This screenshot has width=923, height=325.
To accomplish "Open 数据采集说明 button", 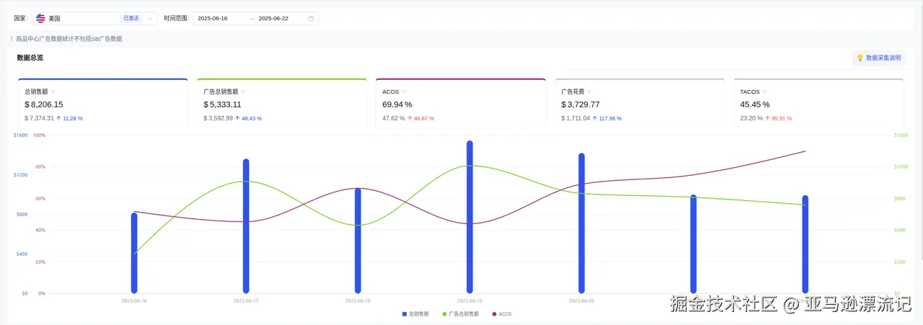I will coord(878,58).
